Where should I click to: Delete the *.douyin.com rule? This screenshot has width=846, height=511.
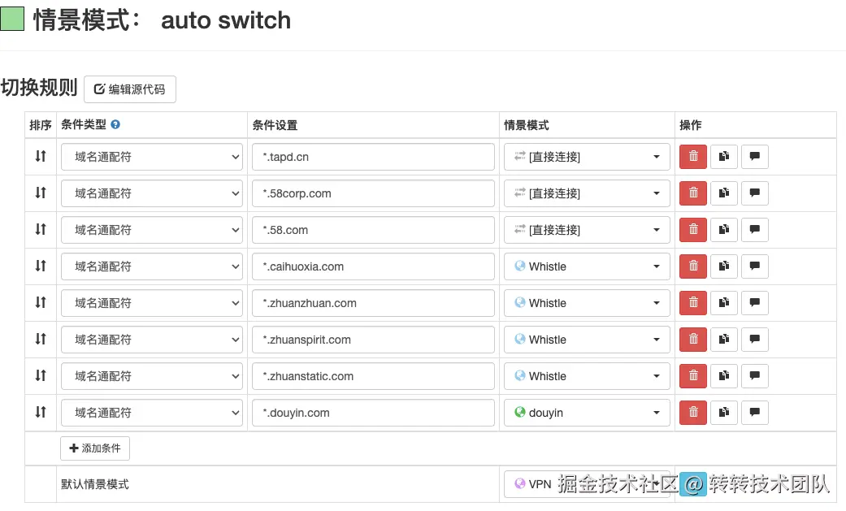point(693,413)
